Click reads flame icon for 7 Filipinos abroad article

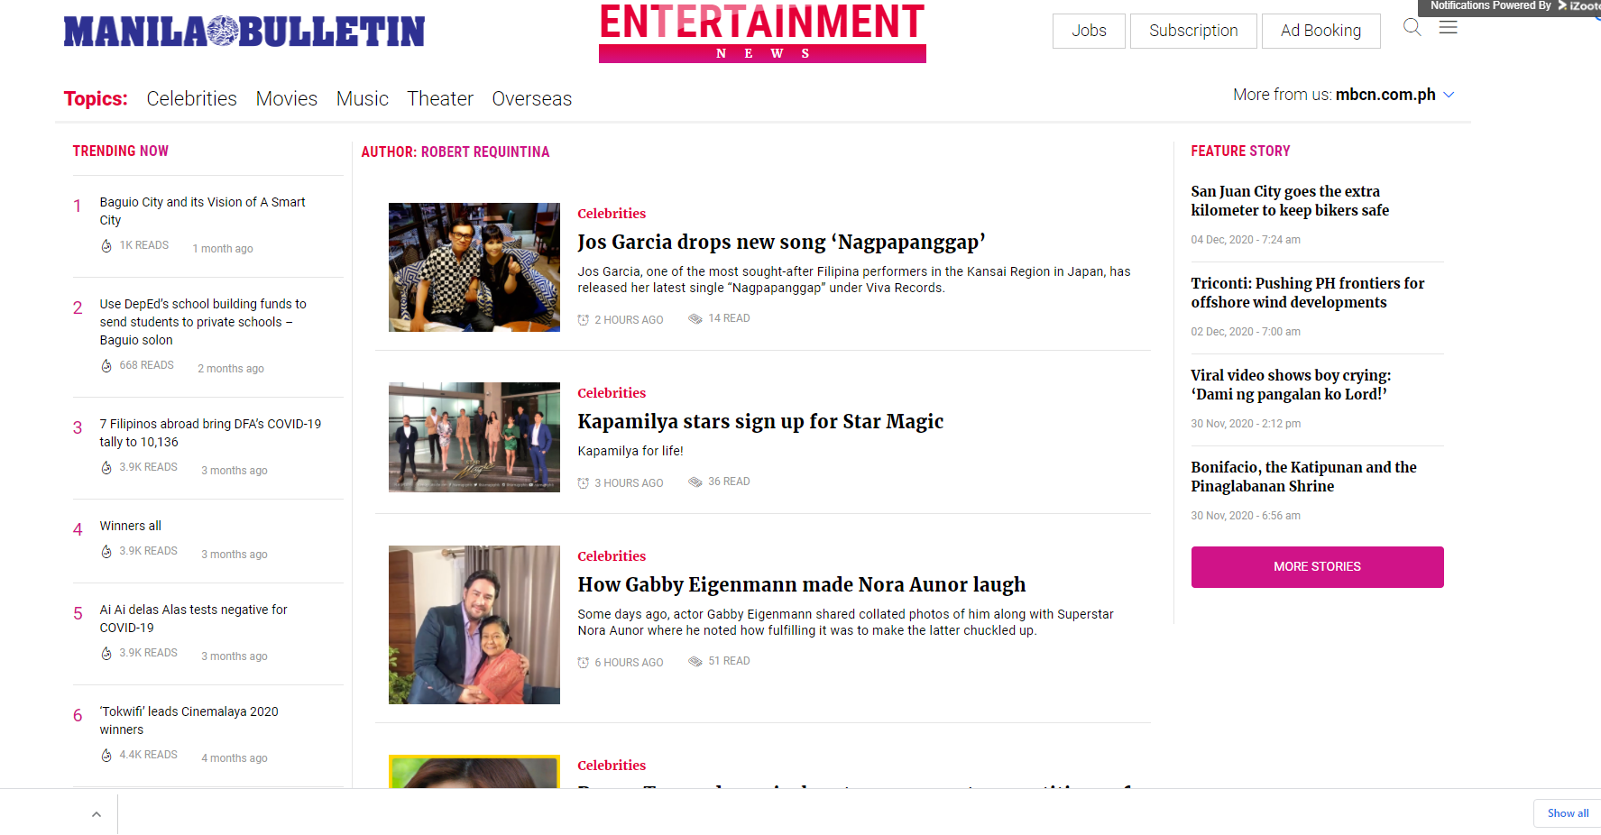click(106, 468)
